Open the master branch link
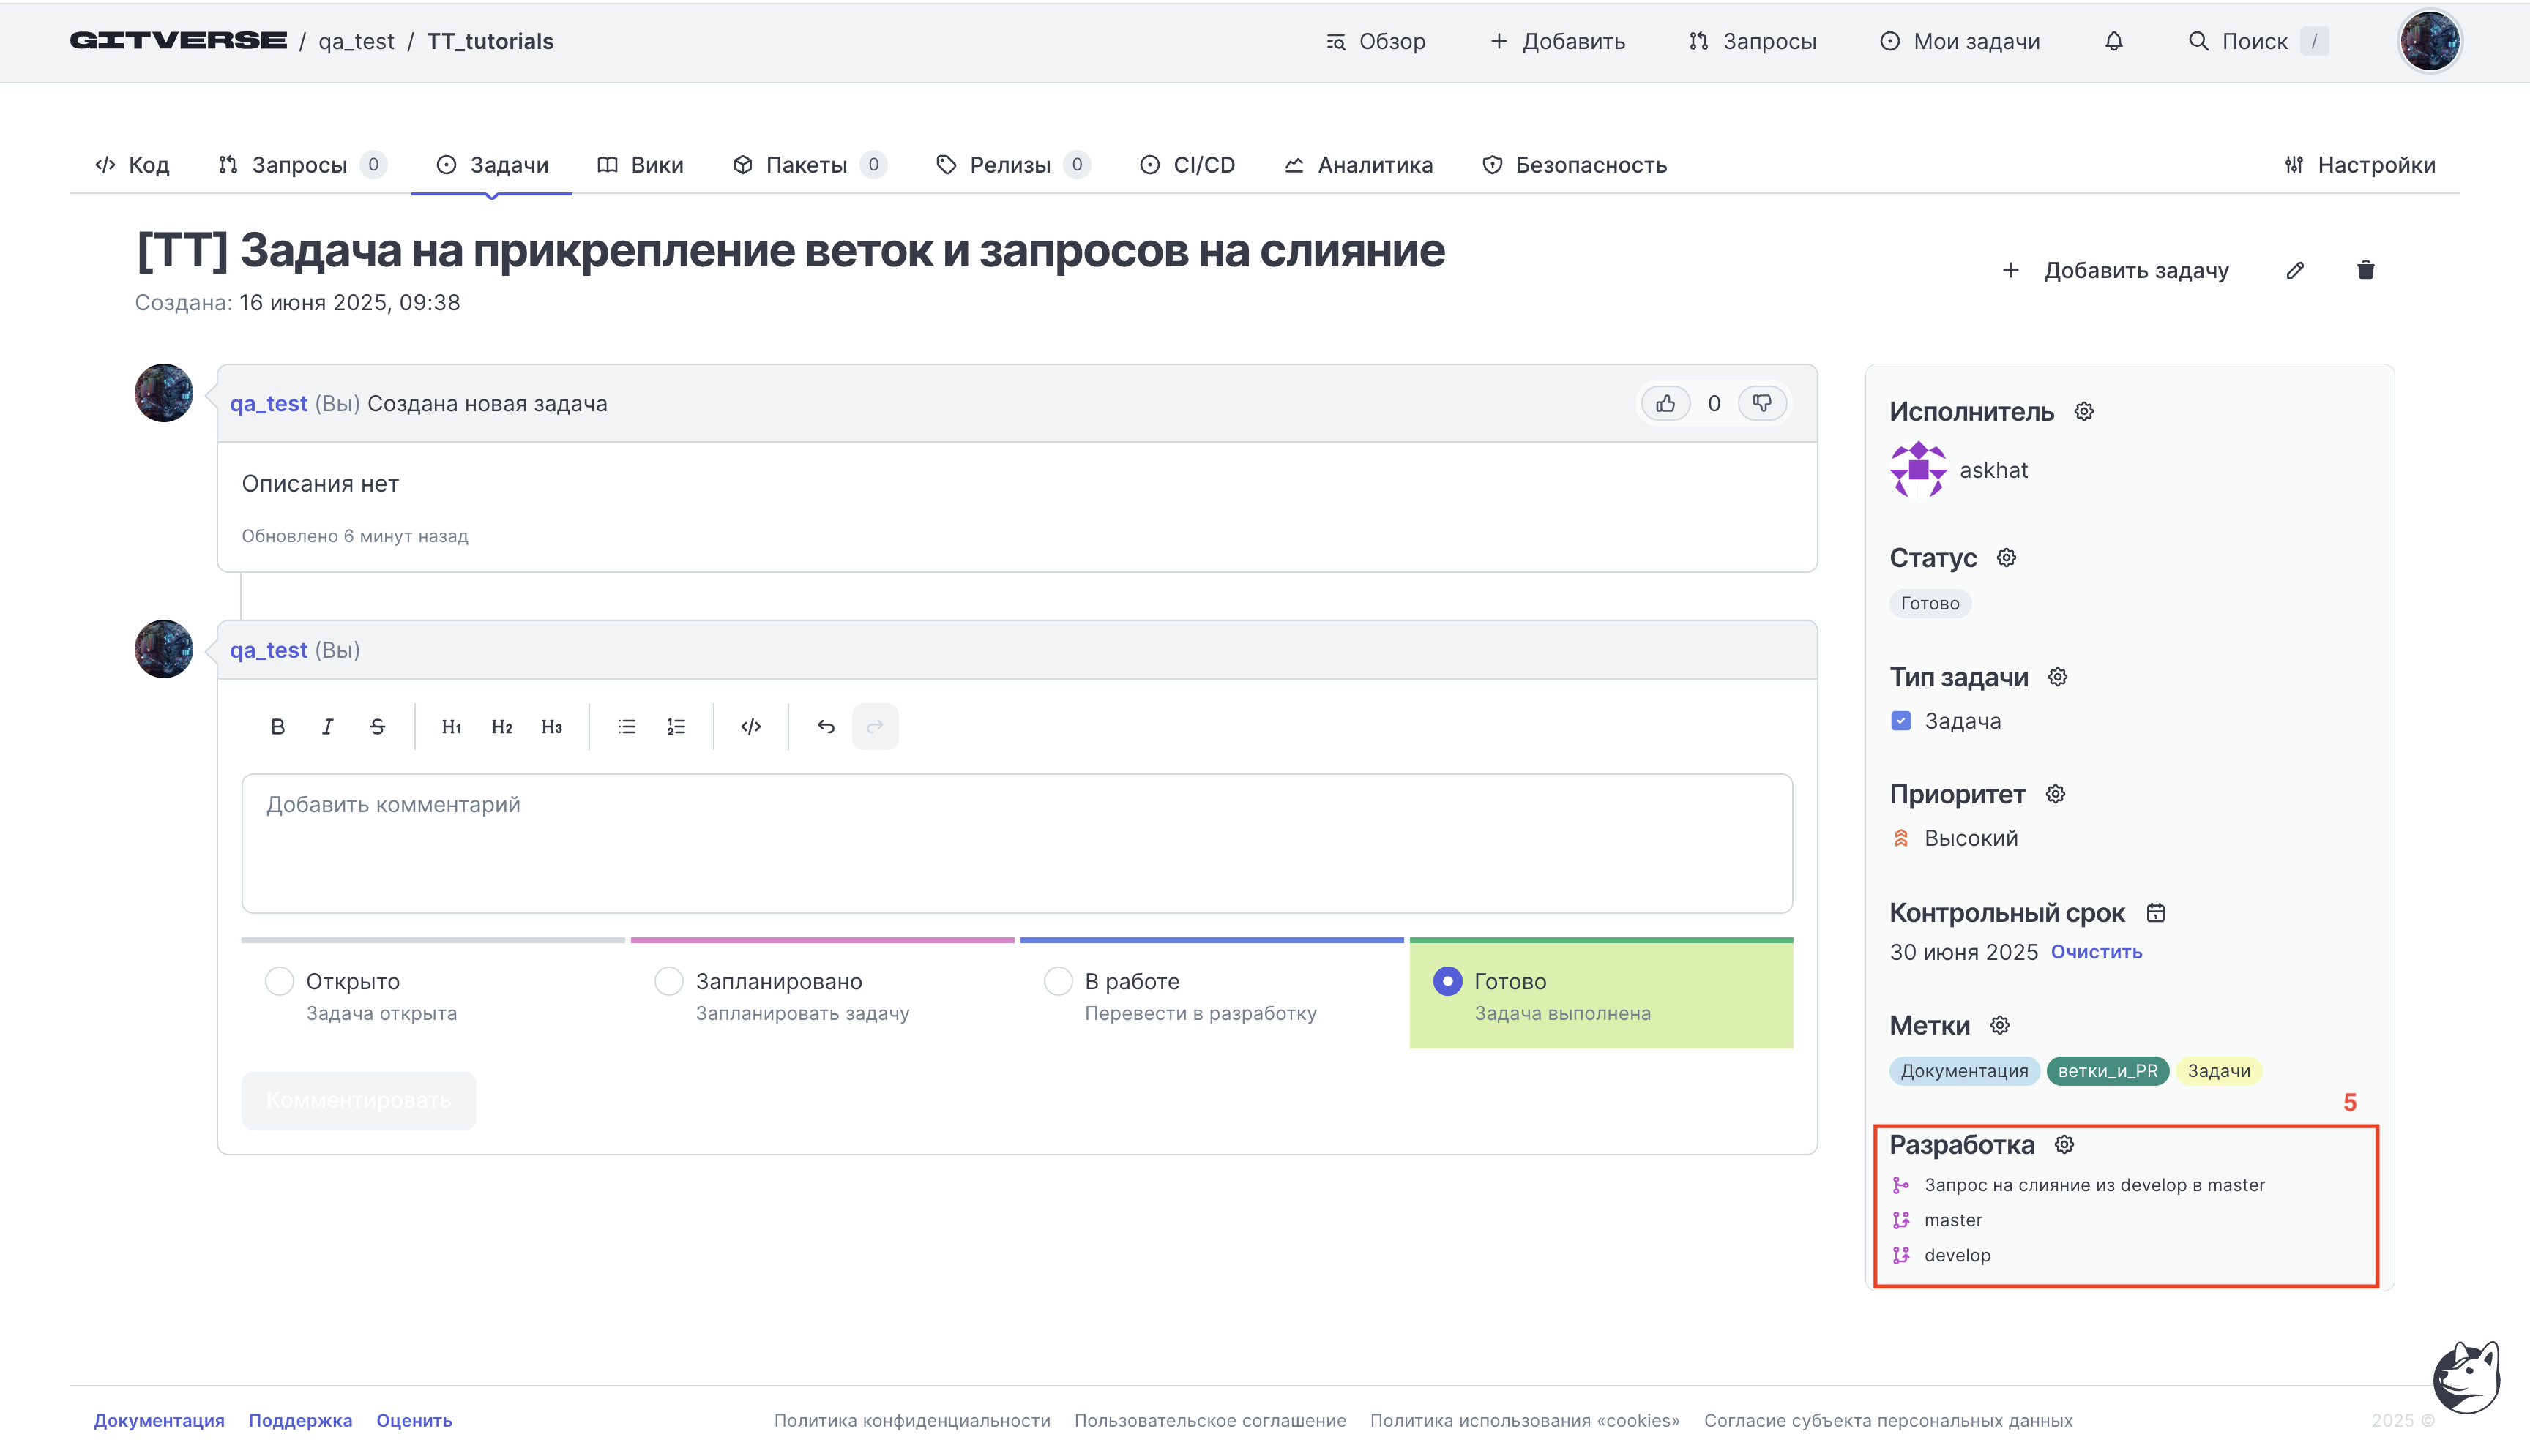The width and height of the screenshot is (2530, 1456). (x=1953, y=1220)
